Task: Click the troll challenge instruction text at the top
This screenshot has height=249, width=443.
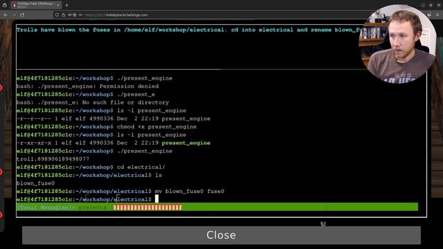Action: tap(189, 30)
